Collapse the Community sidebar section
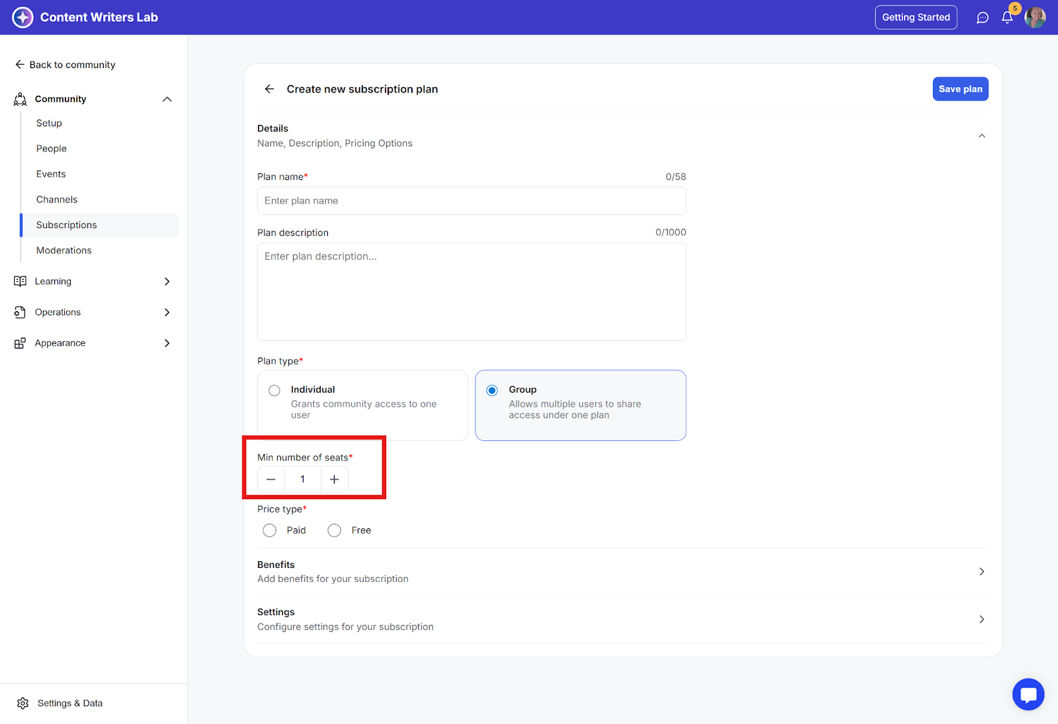 point(167,99)
